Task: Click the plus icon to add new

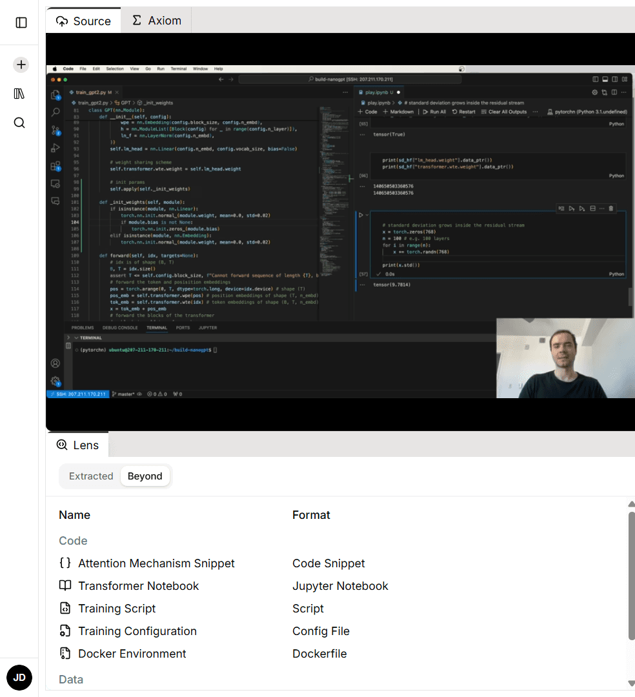Action: click(21, 65)
